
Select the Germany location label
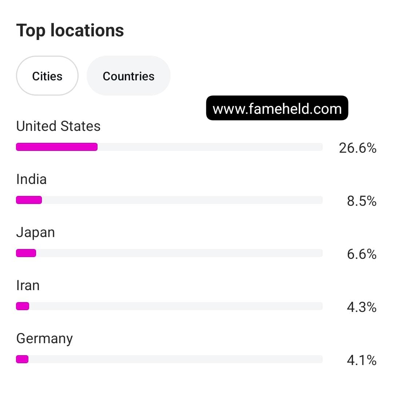(x=44, y=338)
